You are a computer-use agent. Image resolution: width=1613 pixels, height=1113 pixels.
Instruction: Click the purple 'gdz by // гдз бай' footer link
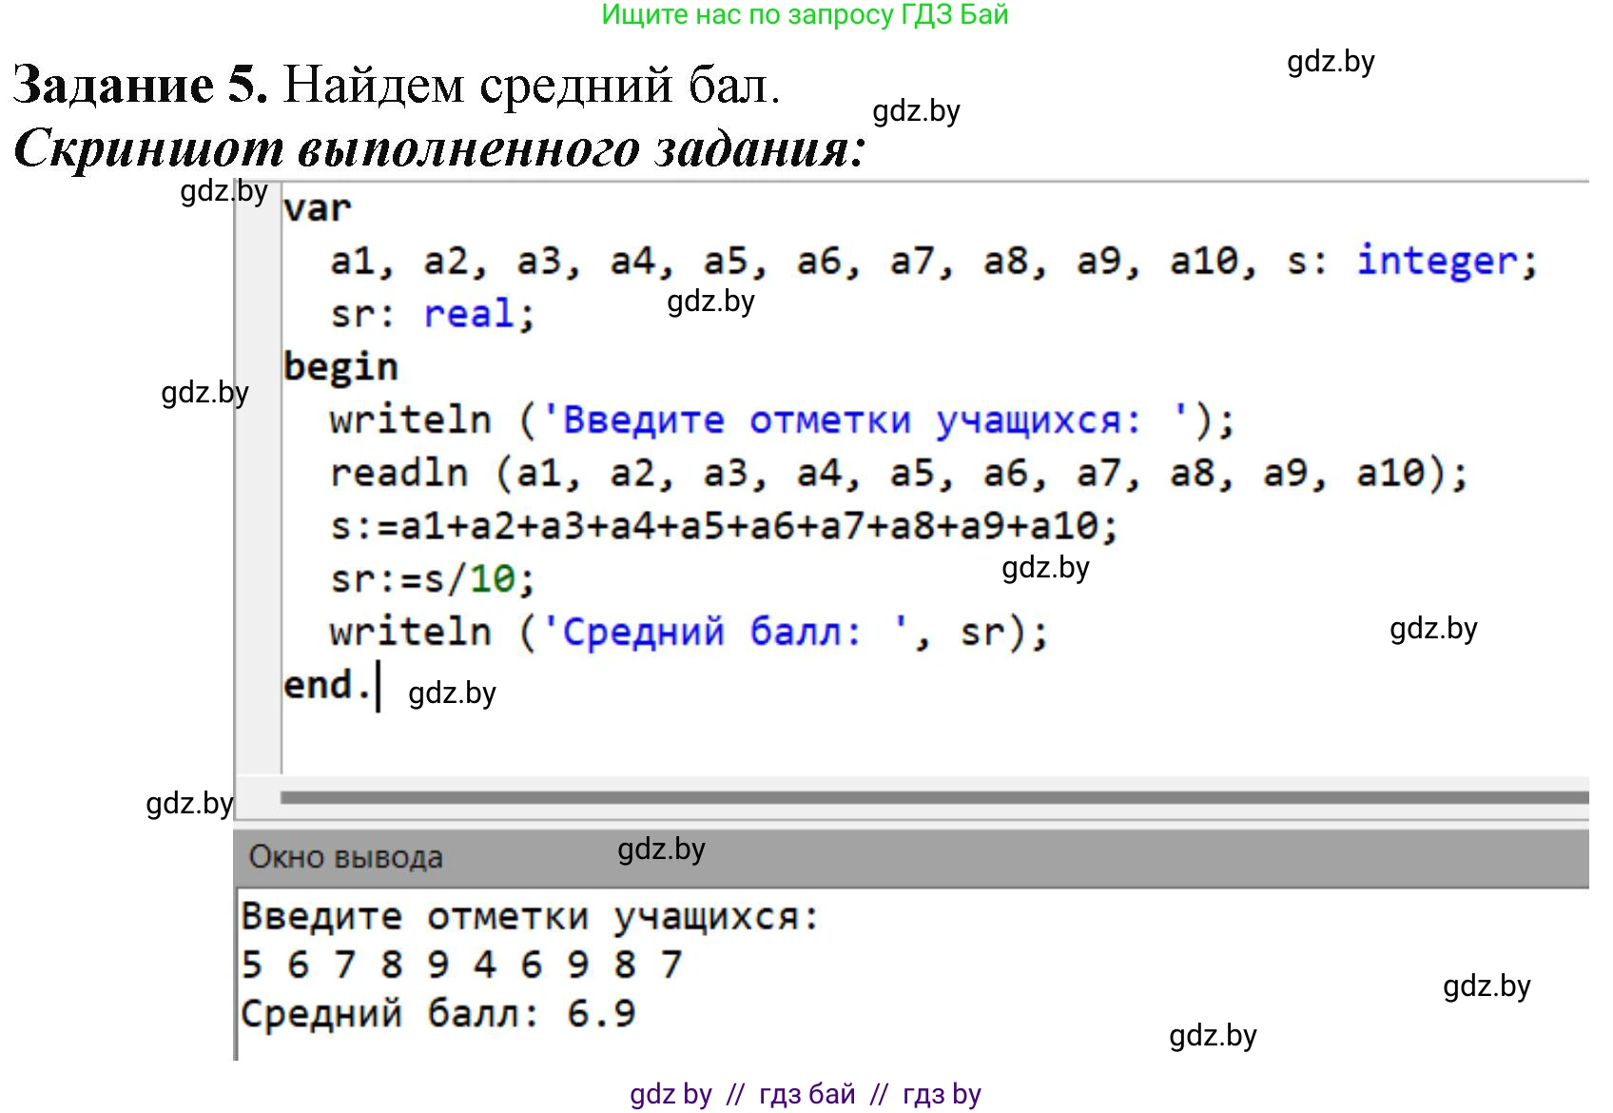click(x=805, y=1094)
